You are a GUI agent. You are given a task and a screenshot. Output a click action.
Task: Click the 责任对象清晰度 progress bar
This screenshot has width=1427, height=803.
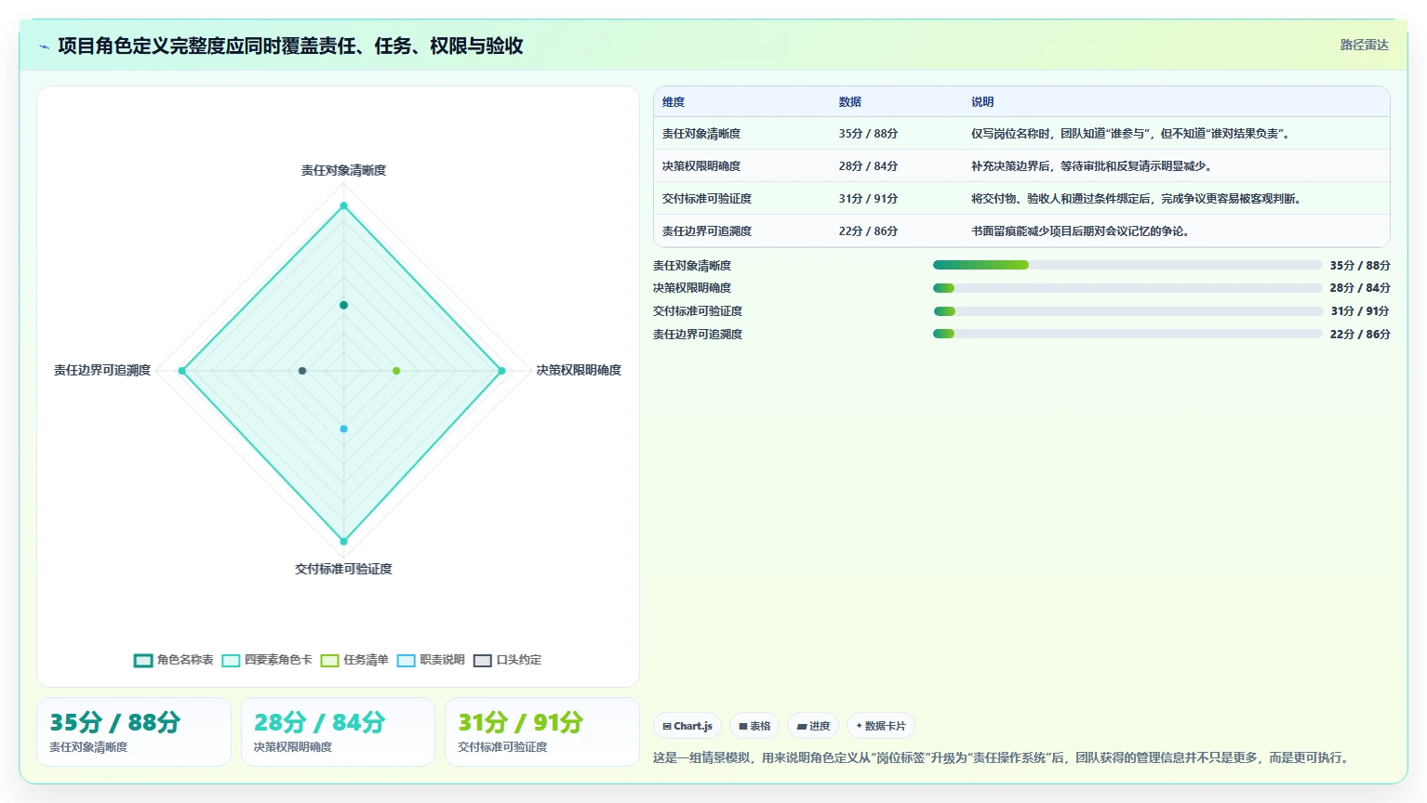[x=1127, y=265]
